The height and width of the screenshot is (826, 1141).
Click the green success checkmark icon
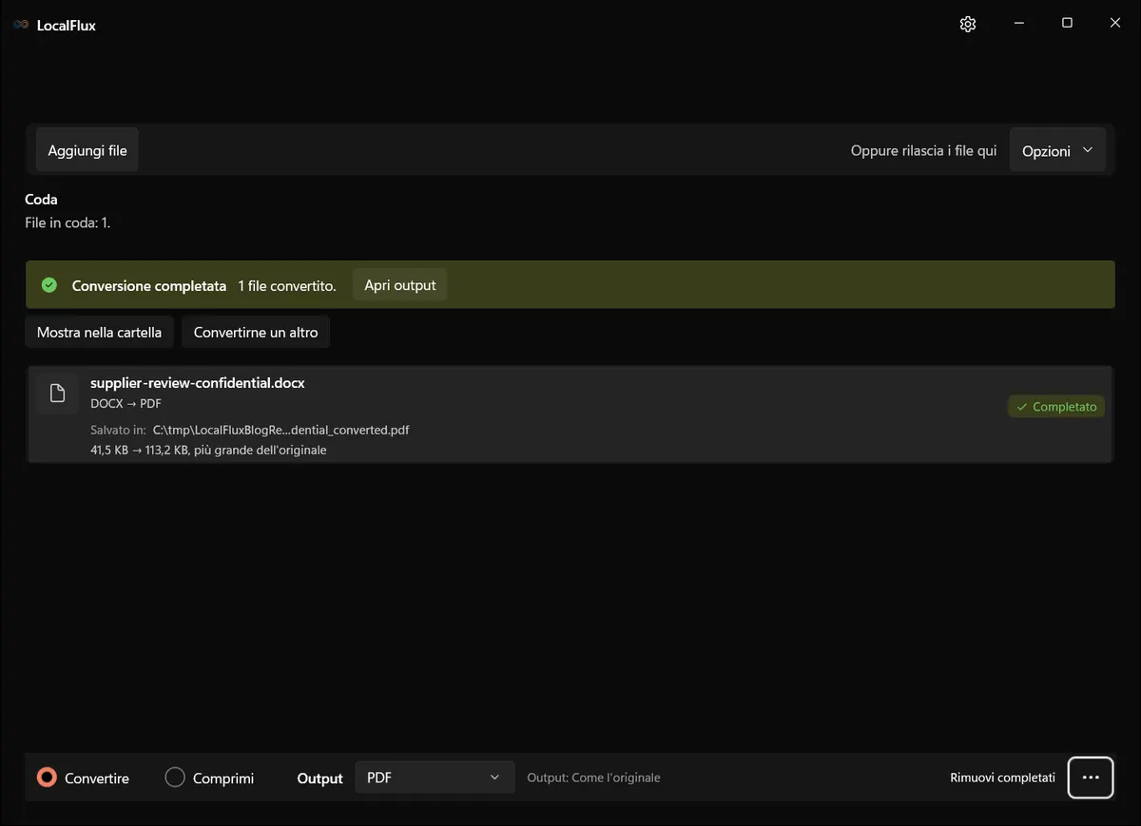pyautogui.click(x=49, y=285)
